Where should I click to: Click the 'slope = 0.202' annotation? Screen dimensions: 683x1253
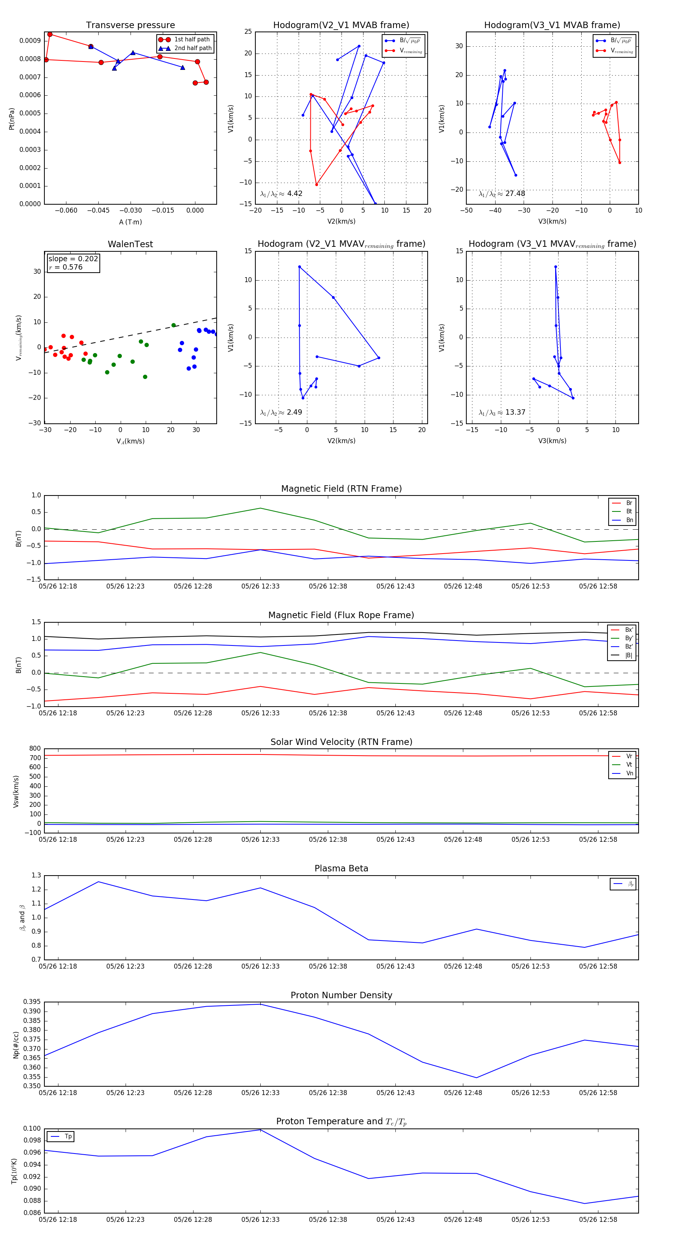click(x=73, y=259)
